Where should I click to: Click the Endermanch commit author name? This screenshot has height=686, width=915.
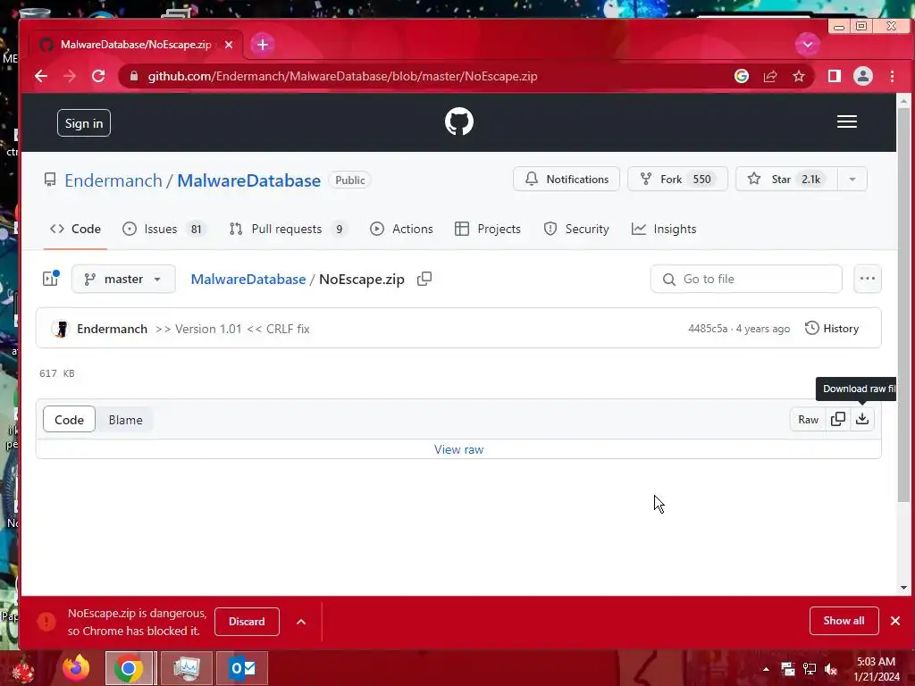(x=112, y=329)
